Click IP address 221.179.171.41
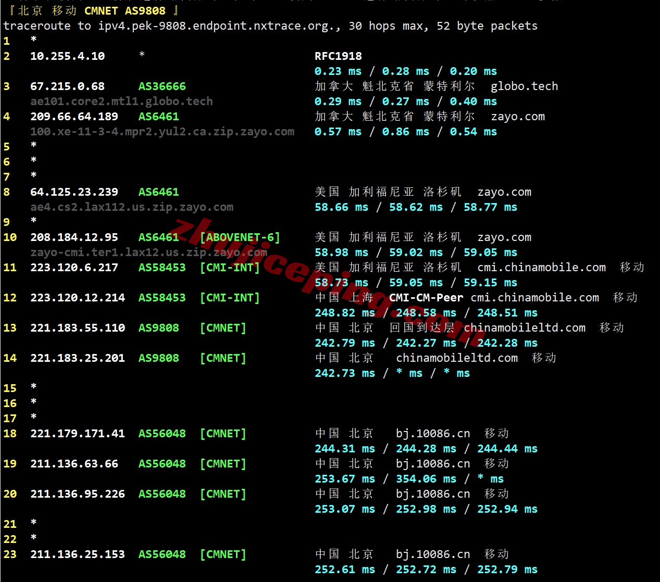The height and width of the screenshot is (582, 660). point(78,434)
